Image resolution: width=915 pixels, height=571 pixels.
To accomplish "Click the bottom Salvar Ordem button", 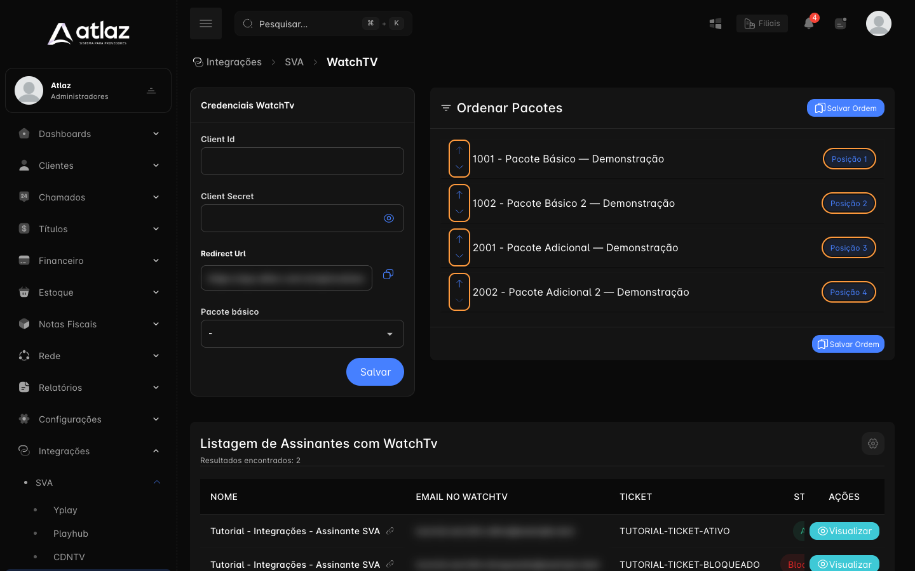I will point(848,344).
